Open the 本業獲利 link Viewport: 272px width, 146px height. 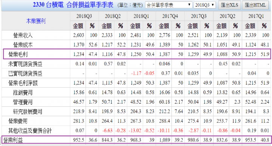36,21
